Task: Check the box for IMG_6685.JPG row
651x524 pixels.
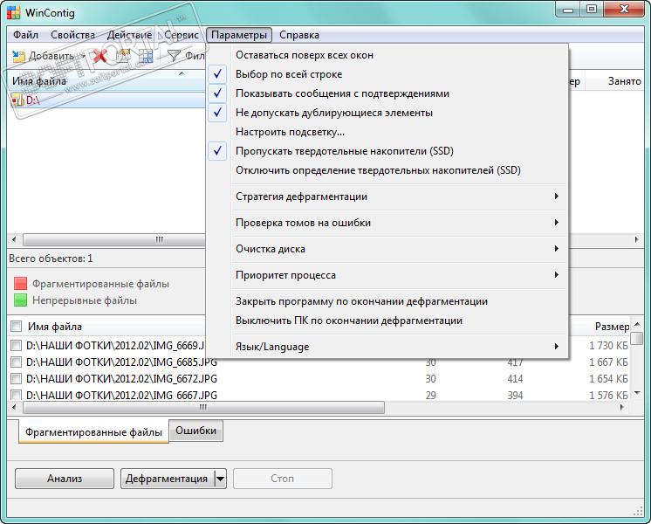Action: [17, 362]
